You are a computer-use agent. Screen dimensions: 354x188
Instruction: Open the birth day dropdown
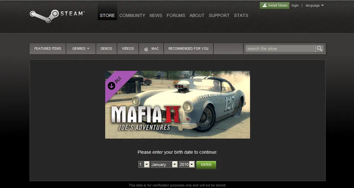point(144,164)
